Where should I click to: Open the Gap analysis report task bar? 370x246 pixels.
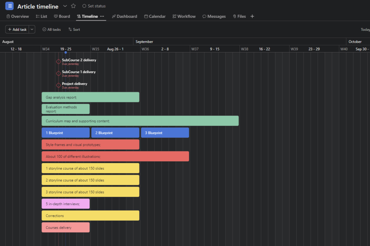pyautogui.click(x=90, y=97)
